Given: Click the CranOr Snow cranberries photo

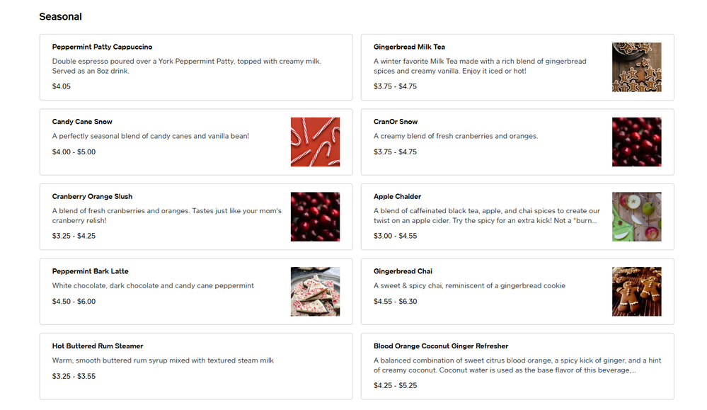Looking at the screenshot, I should [x=636, y=142].
